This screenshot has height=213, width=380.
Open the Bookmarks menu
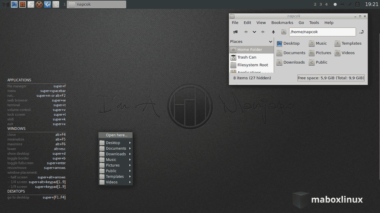tap(282, 22)
